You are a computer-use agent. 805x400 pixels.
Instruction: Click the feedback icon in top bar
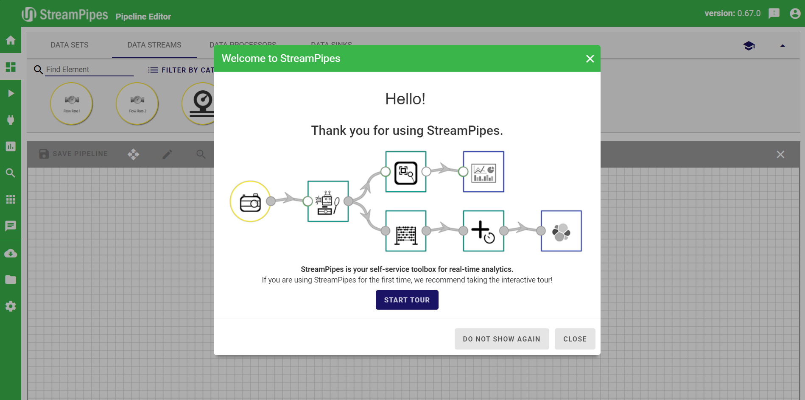(774, 14)
